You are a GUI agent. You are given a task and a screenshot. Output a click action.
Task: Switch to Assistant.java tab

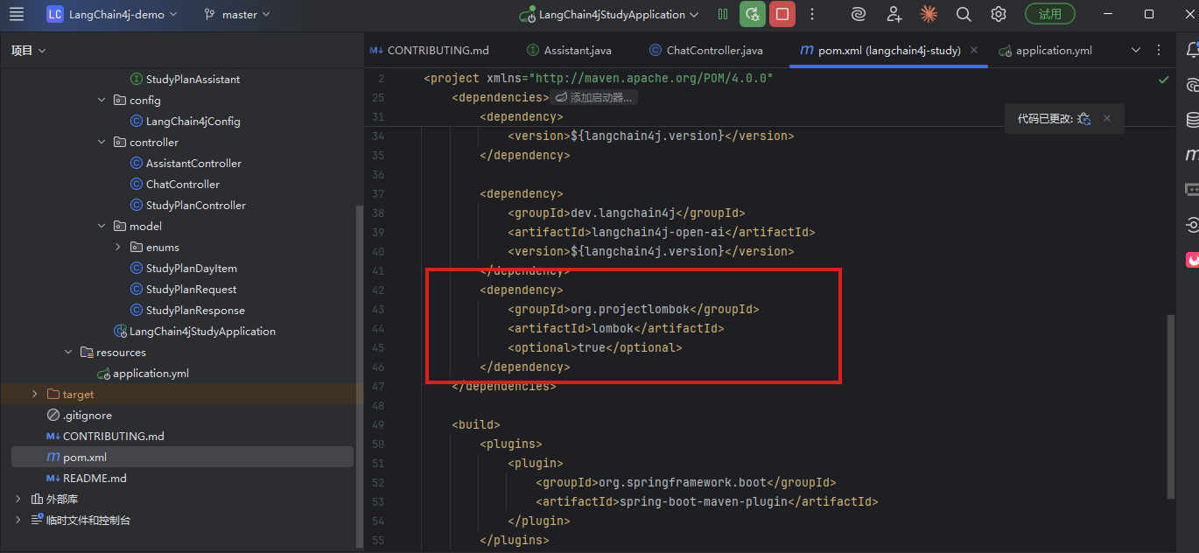(x=570, y=51)
